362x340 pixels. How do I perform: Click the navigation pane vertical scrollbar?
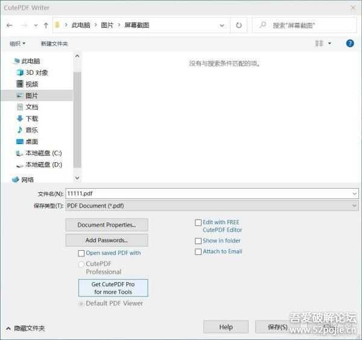point(77,115)
